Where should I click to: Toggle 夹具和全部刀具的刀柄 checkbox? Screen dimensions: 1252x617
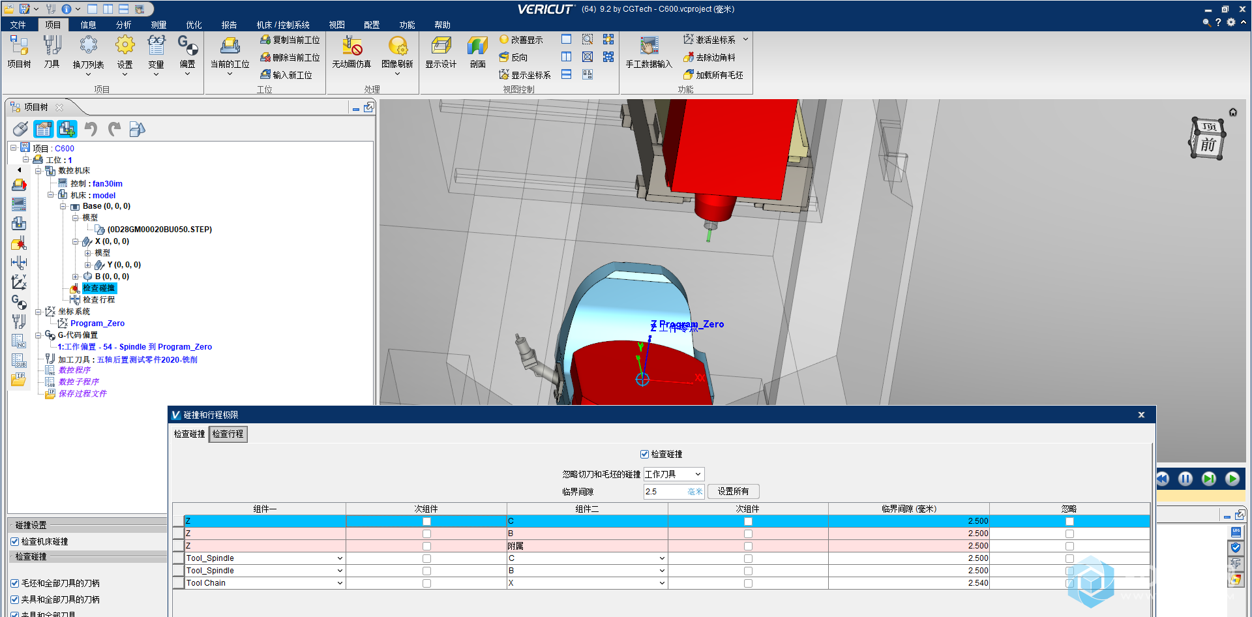[14, 599]
